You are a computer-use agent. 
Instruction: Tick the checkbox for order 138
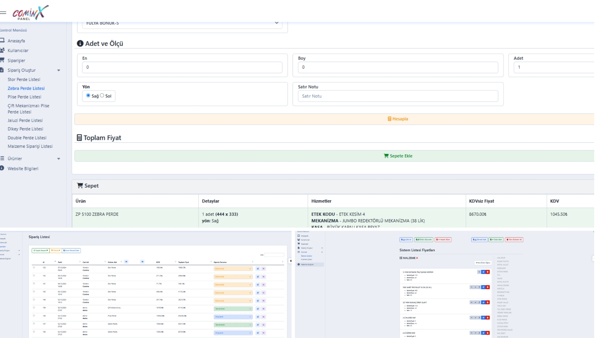point(34,316)
